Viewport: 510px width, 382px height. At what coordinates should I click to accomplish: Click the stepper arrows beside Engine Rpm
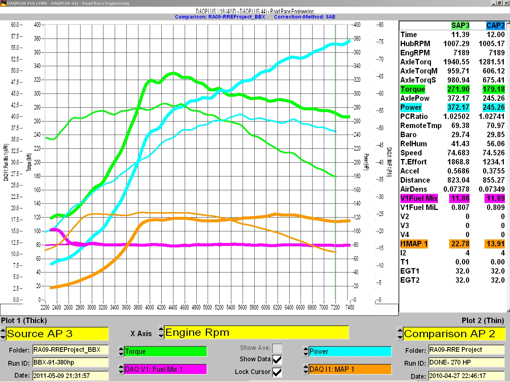coord(161,332)
